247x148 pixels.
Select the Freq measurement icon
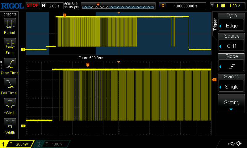(10, 44)
